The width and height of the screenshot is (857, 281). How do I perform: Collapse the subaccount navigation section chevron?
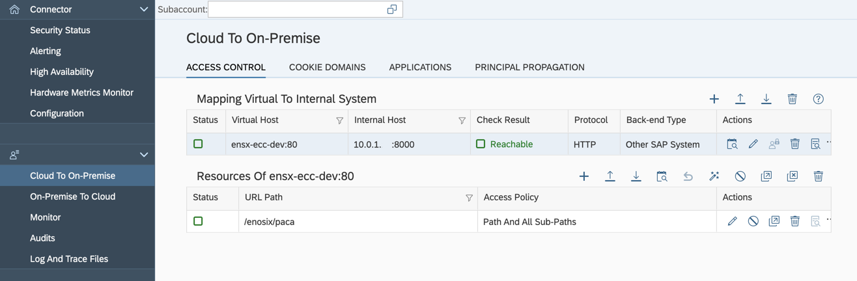coord(144,155)
